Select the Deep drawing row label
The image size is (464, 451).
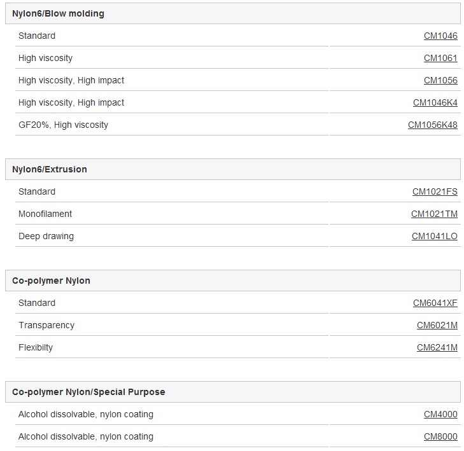pyautogui.click(x=46, y=236)
